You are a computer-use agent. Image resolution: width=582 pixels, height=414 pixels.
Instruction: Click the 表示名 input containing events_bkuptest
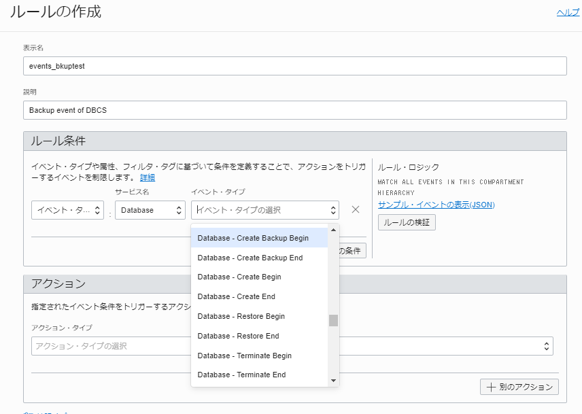tap(294, 66)
